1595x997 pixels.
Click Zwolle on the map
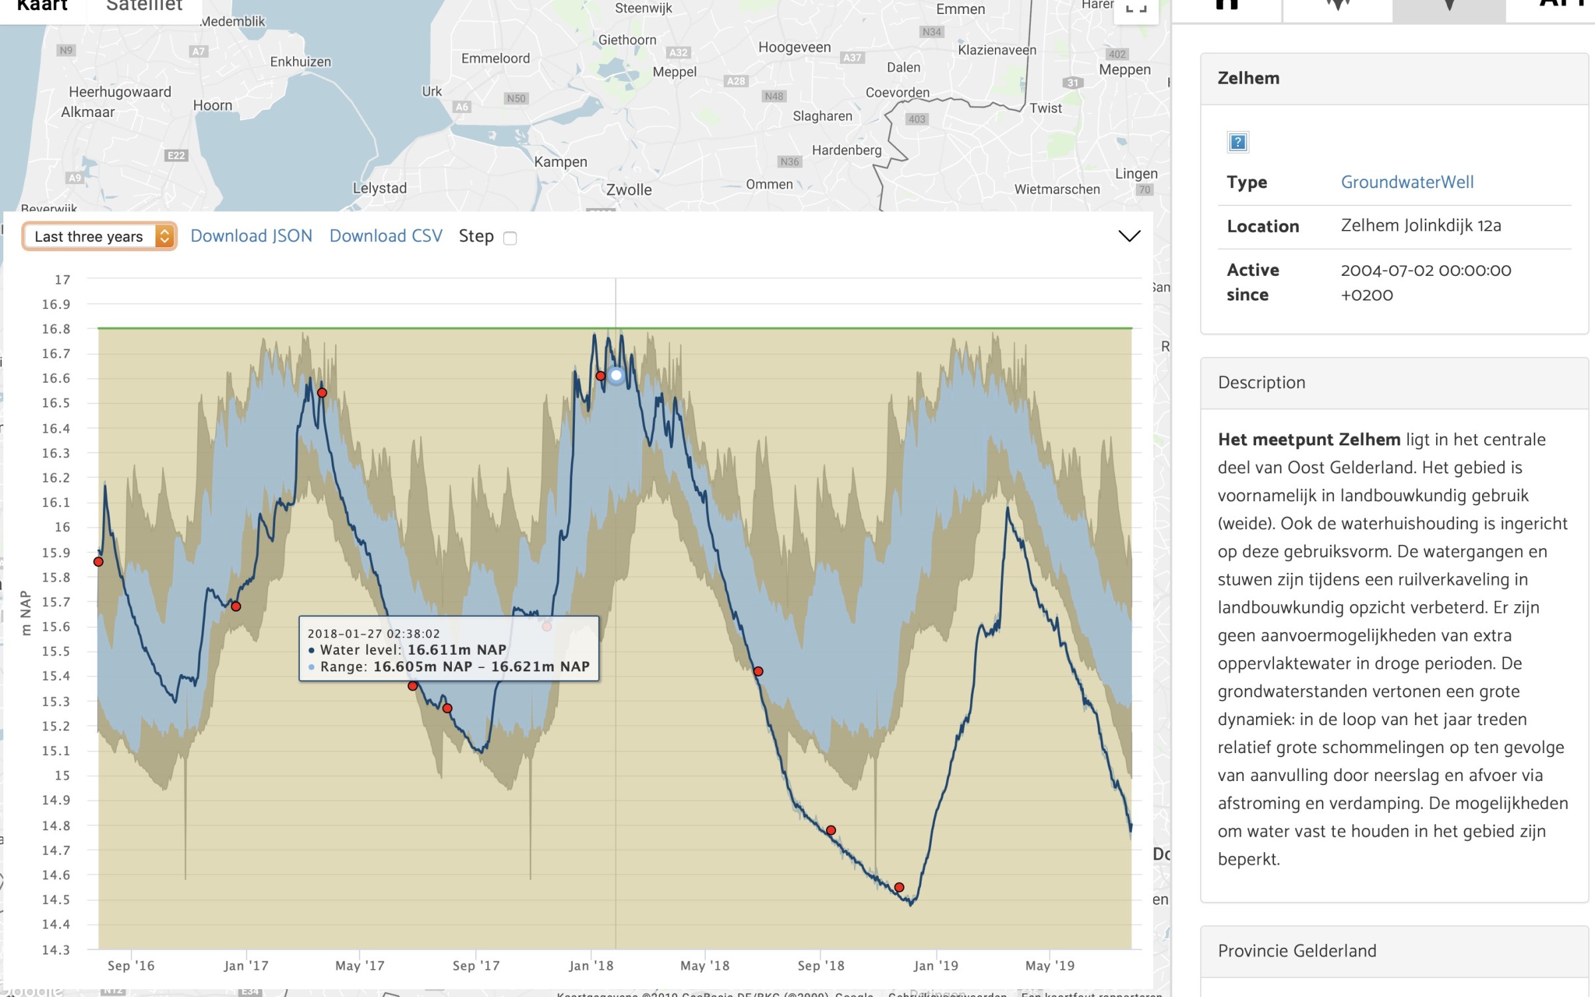click(x=629, y=190)
